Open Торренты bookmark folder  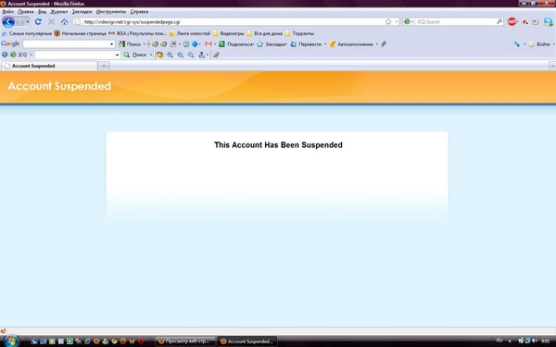299,33
